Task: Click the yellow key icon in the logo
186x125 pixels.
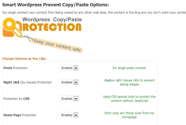Action: tap(11, 26)
